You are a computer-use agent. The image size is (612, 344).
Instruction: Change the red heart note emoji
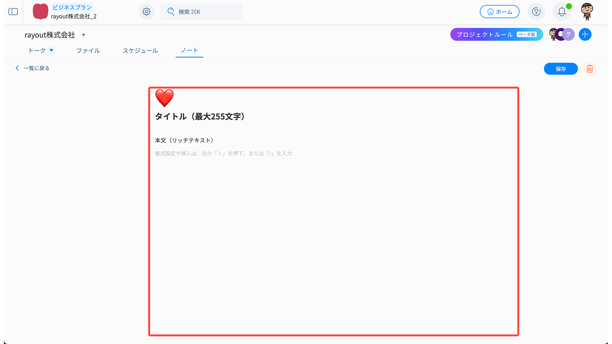pos(164,98)
